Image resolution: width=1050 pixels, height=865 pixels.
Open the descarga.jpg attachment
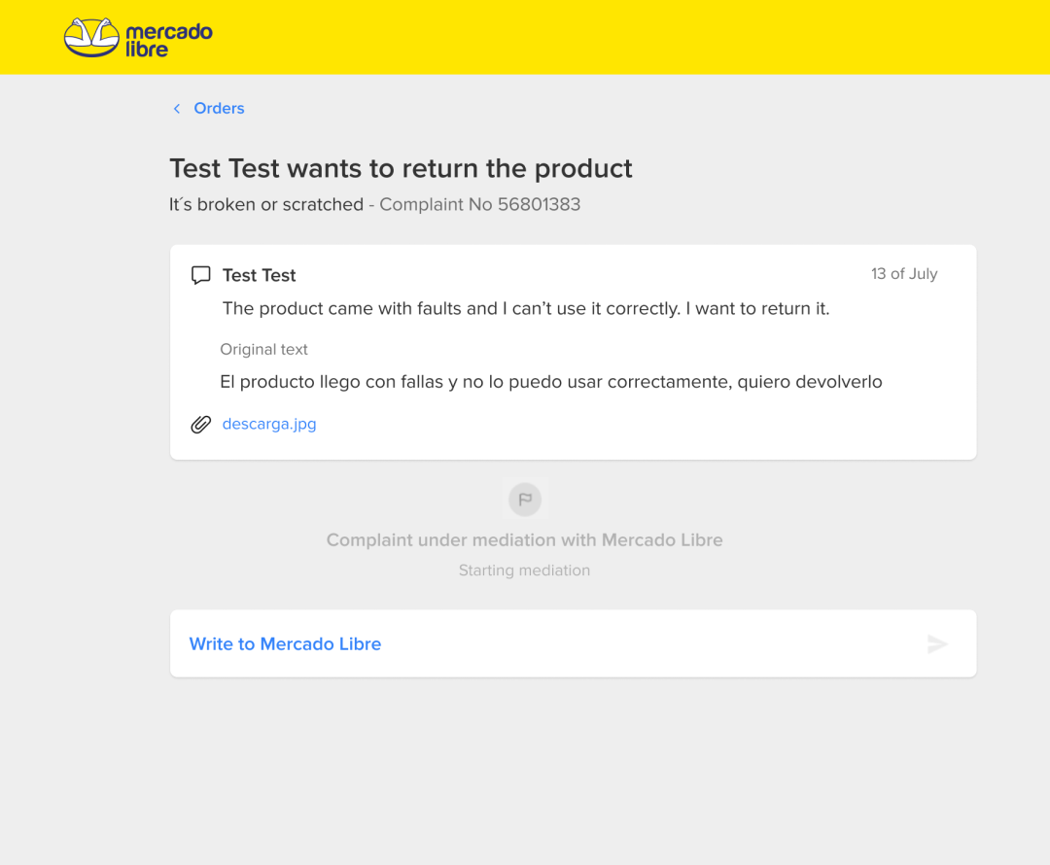point(269,424)
